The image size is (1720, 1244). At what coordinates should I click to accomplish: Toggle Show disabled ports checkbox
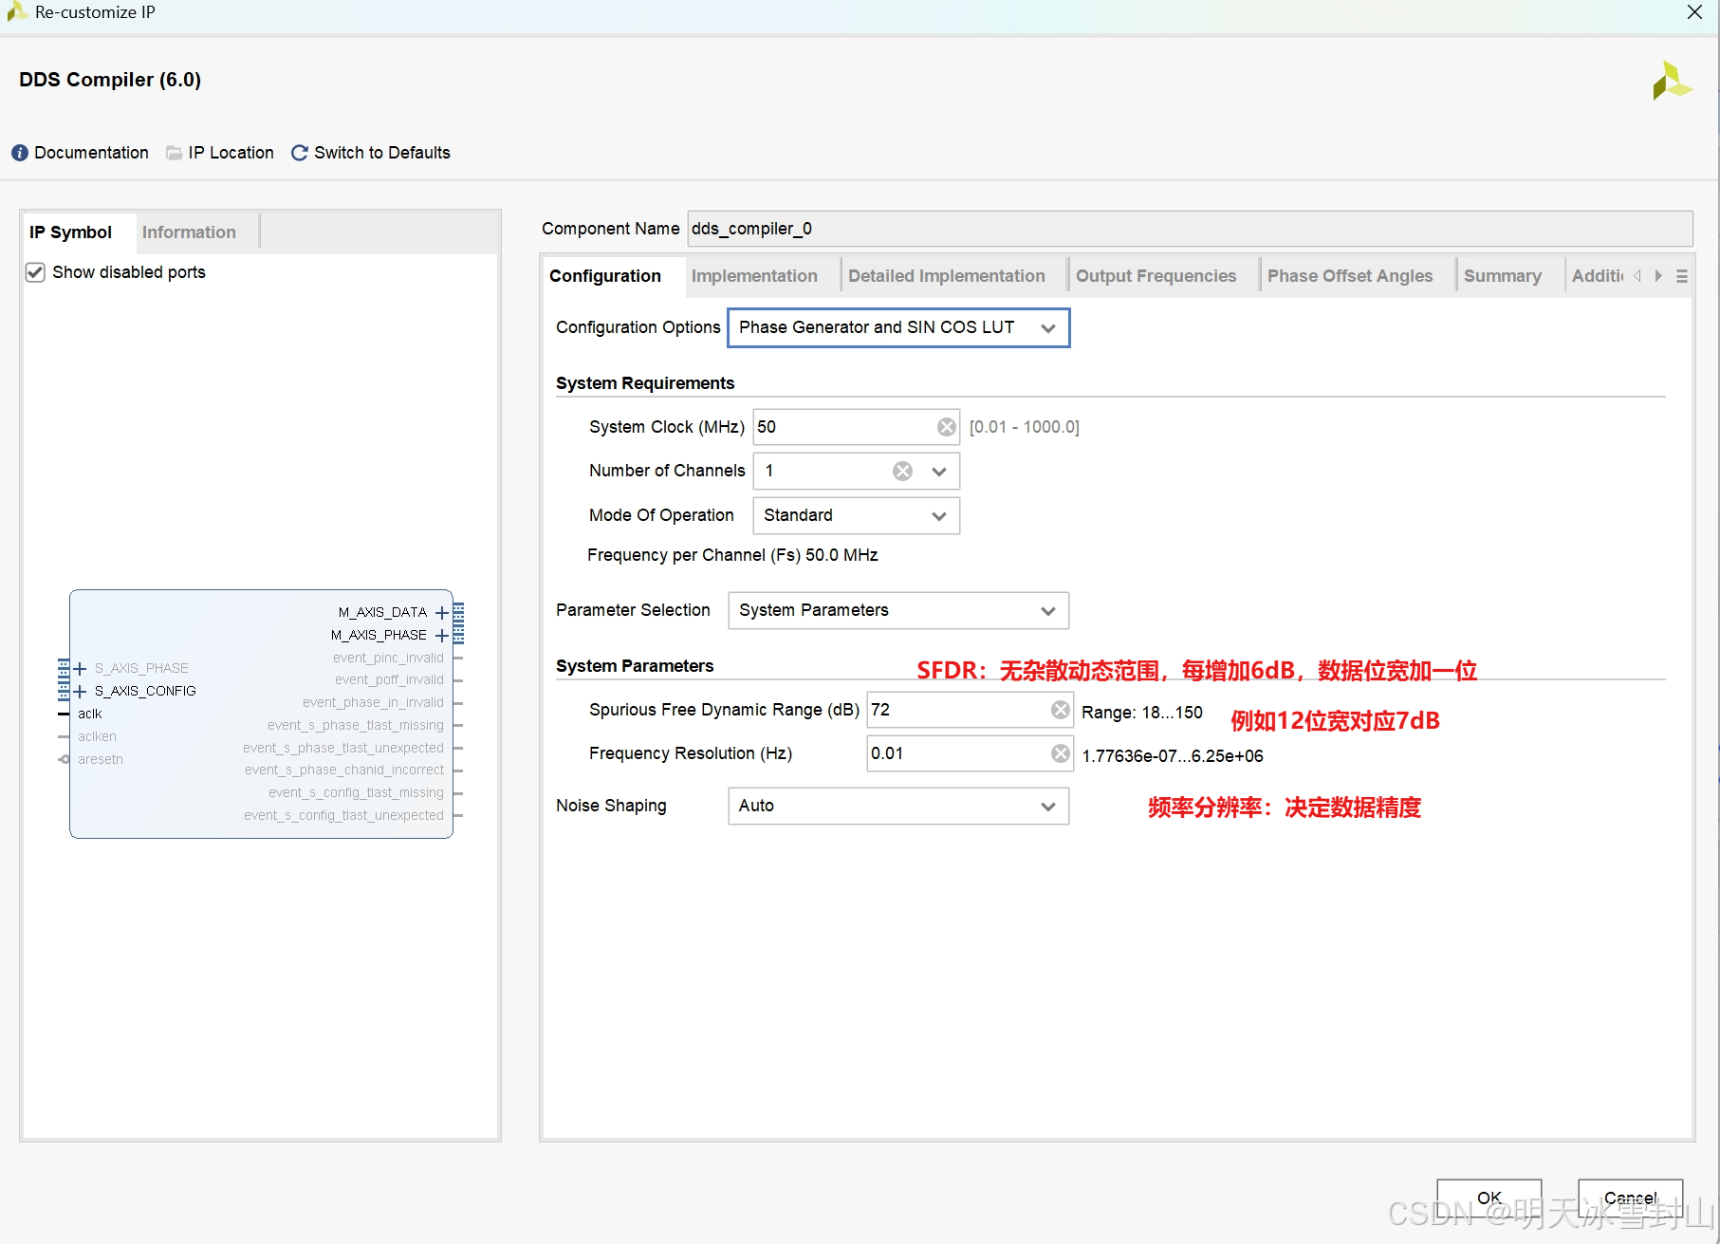[x=35, y=272]
